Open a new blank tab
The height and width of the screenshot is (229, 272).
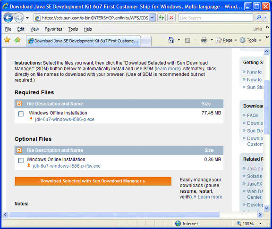[x=145, y=41]
